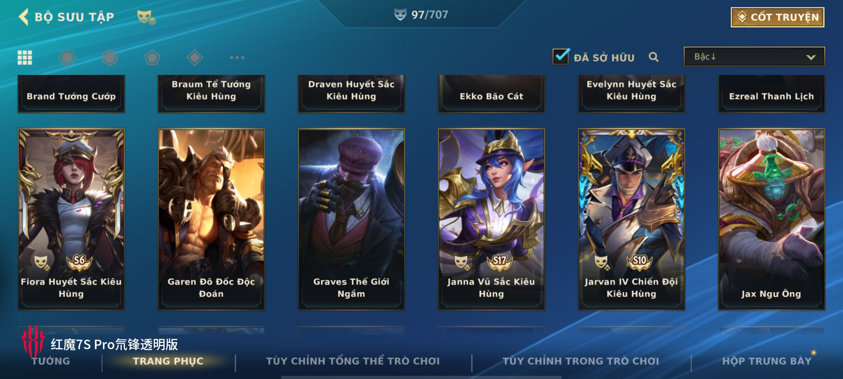843x379 pixels.
Task: Open the Hộp Trưng Bày tab
Action: point(767,361)
